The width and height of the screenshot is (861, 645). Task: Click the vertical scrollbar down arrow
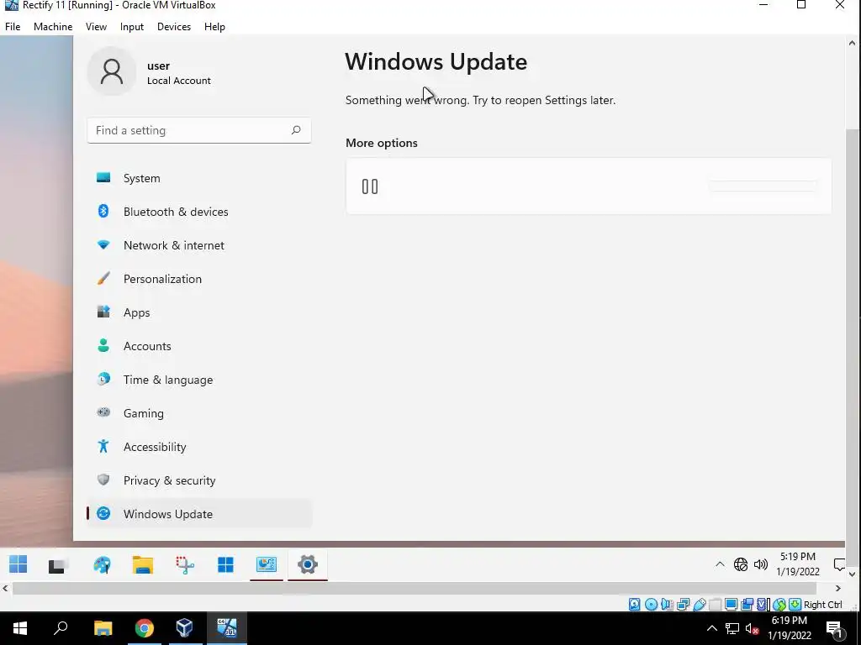pyautogui.click(x=853, y=574)
